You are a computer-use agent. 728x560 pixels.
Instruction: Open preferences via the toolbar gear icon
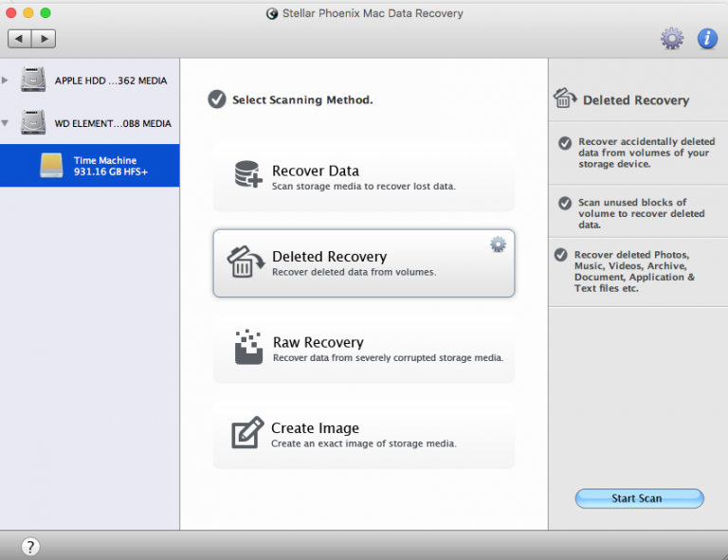[672, 39]
